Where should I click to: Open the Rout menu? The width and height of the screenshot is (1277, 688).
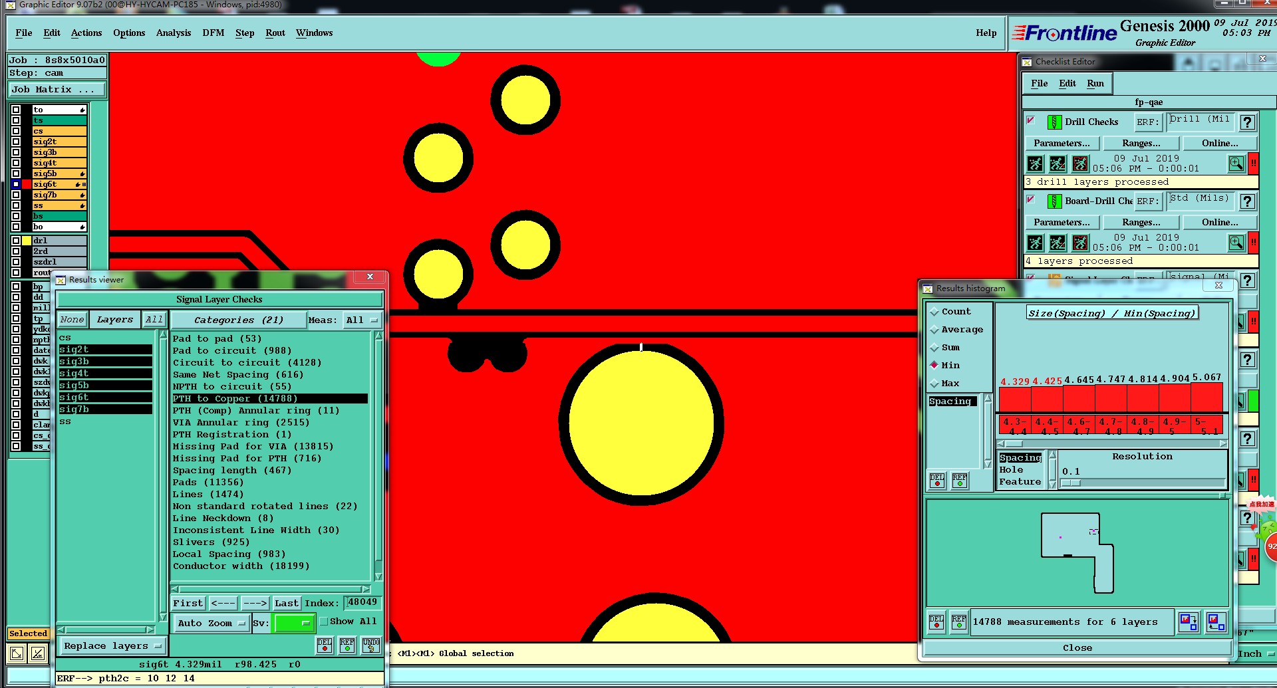tap(275, 33)
